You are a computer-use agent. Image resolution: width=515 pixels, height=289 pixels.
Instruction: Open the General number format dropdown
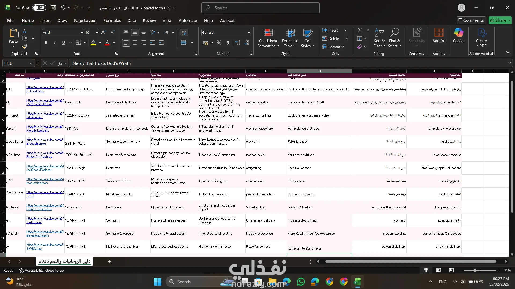tap(249, 33)
